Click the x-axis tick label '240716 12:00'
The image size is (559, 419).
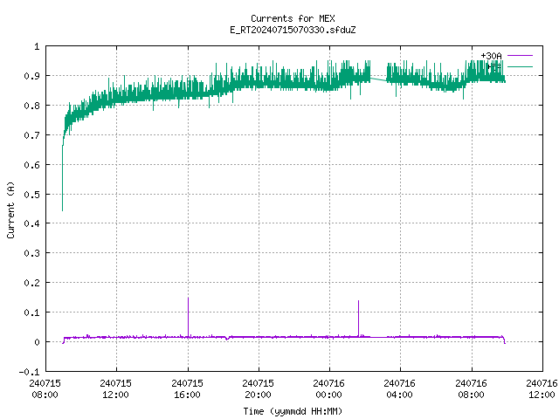pos(542,388)
